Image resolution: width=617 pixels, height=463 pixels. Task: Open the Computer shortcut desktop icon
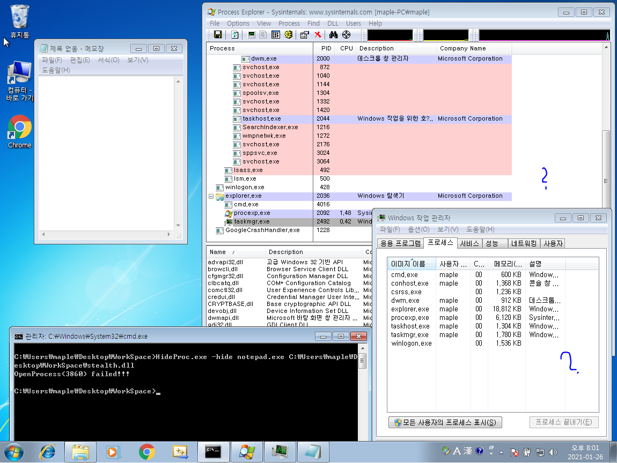coord(20,81)
